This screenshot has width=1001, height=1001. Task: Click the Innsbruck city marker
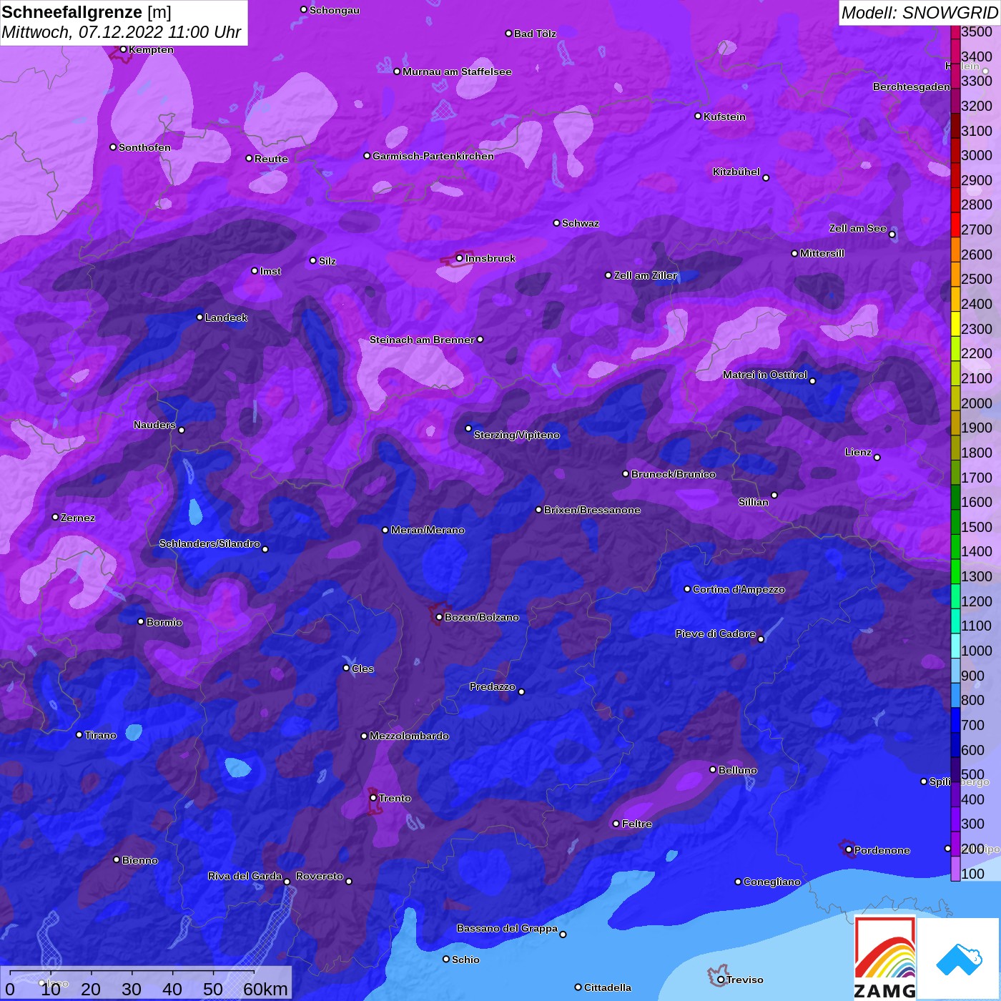[x=460, y=258]
